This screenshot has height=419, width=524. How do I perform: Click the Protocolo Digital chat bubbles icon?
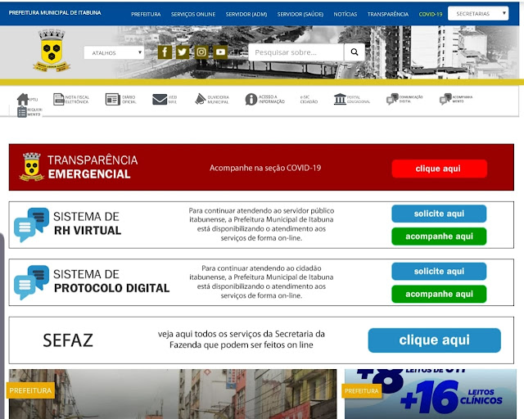(31, 282)
